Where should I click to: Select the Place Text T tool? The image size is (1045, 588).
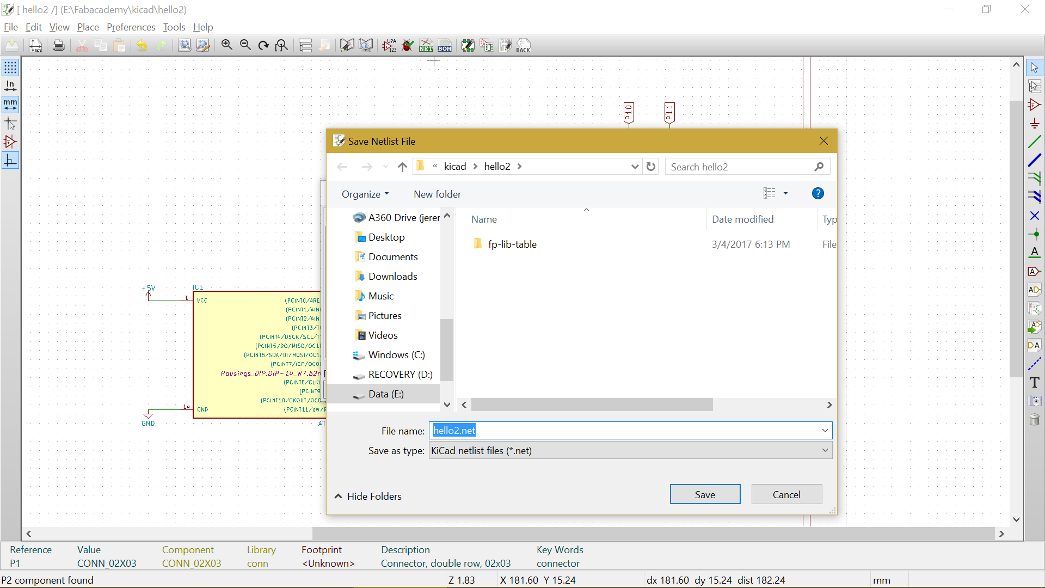click(1035, 383)
